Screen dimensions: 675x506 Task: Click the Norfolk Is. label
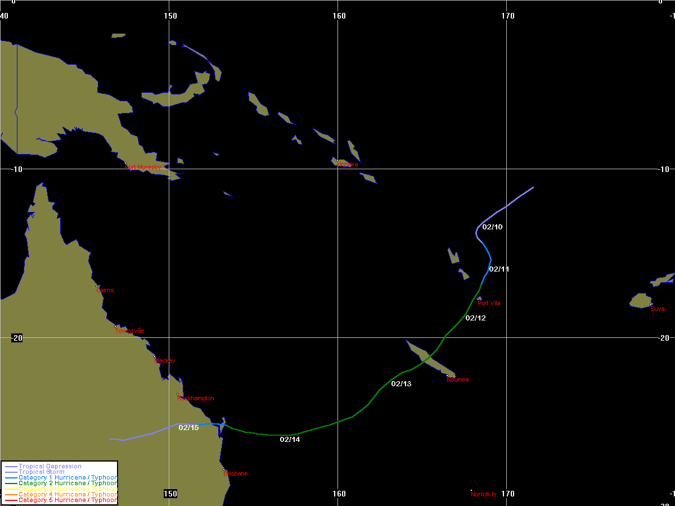click(x=485, y=495)
